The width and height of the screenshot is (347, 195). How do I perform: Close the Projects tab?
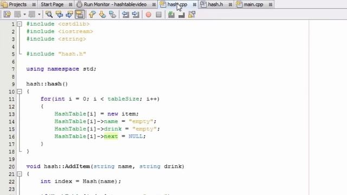pyautogui.click(x=34, y=4)
